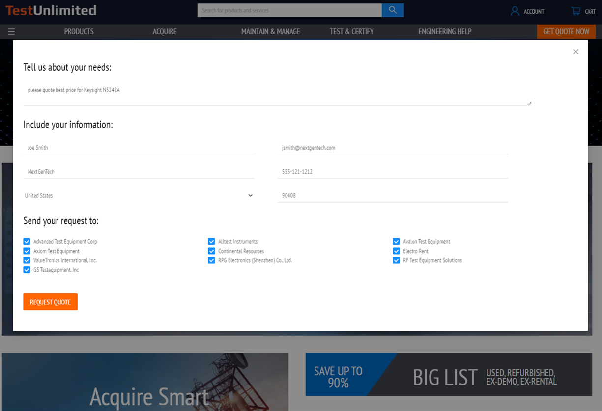Open the shopping cart icon
This screenshot has width=602, height=411.
(575, 11)
